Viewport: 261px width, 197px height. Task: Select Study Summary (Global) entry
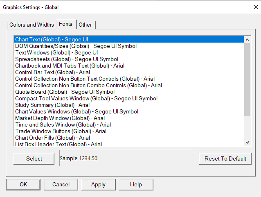point(52,105)
